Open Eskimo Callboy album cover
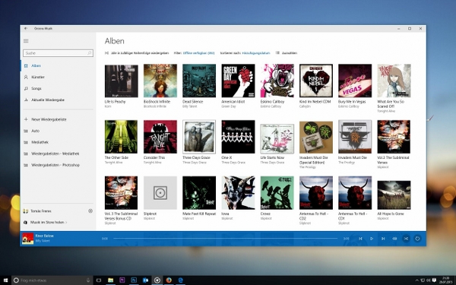This screenshot has width=456, height=285. point(277,81)
